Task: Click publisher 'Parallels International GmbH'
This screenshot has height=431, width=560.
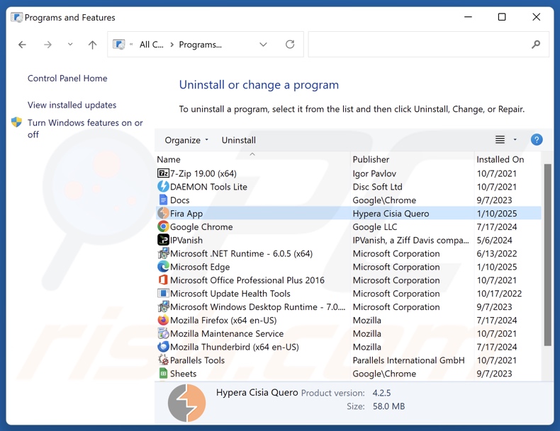Action: point(408,360)
